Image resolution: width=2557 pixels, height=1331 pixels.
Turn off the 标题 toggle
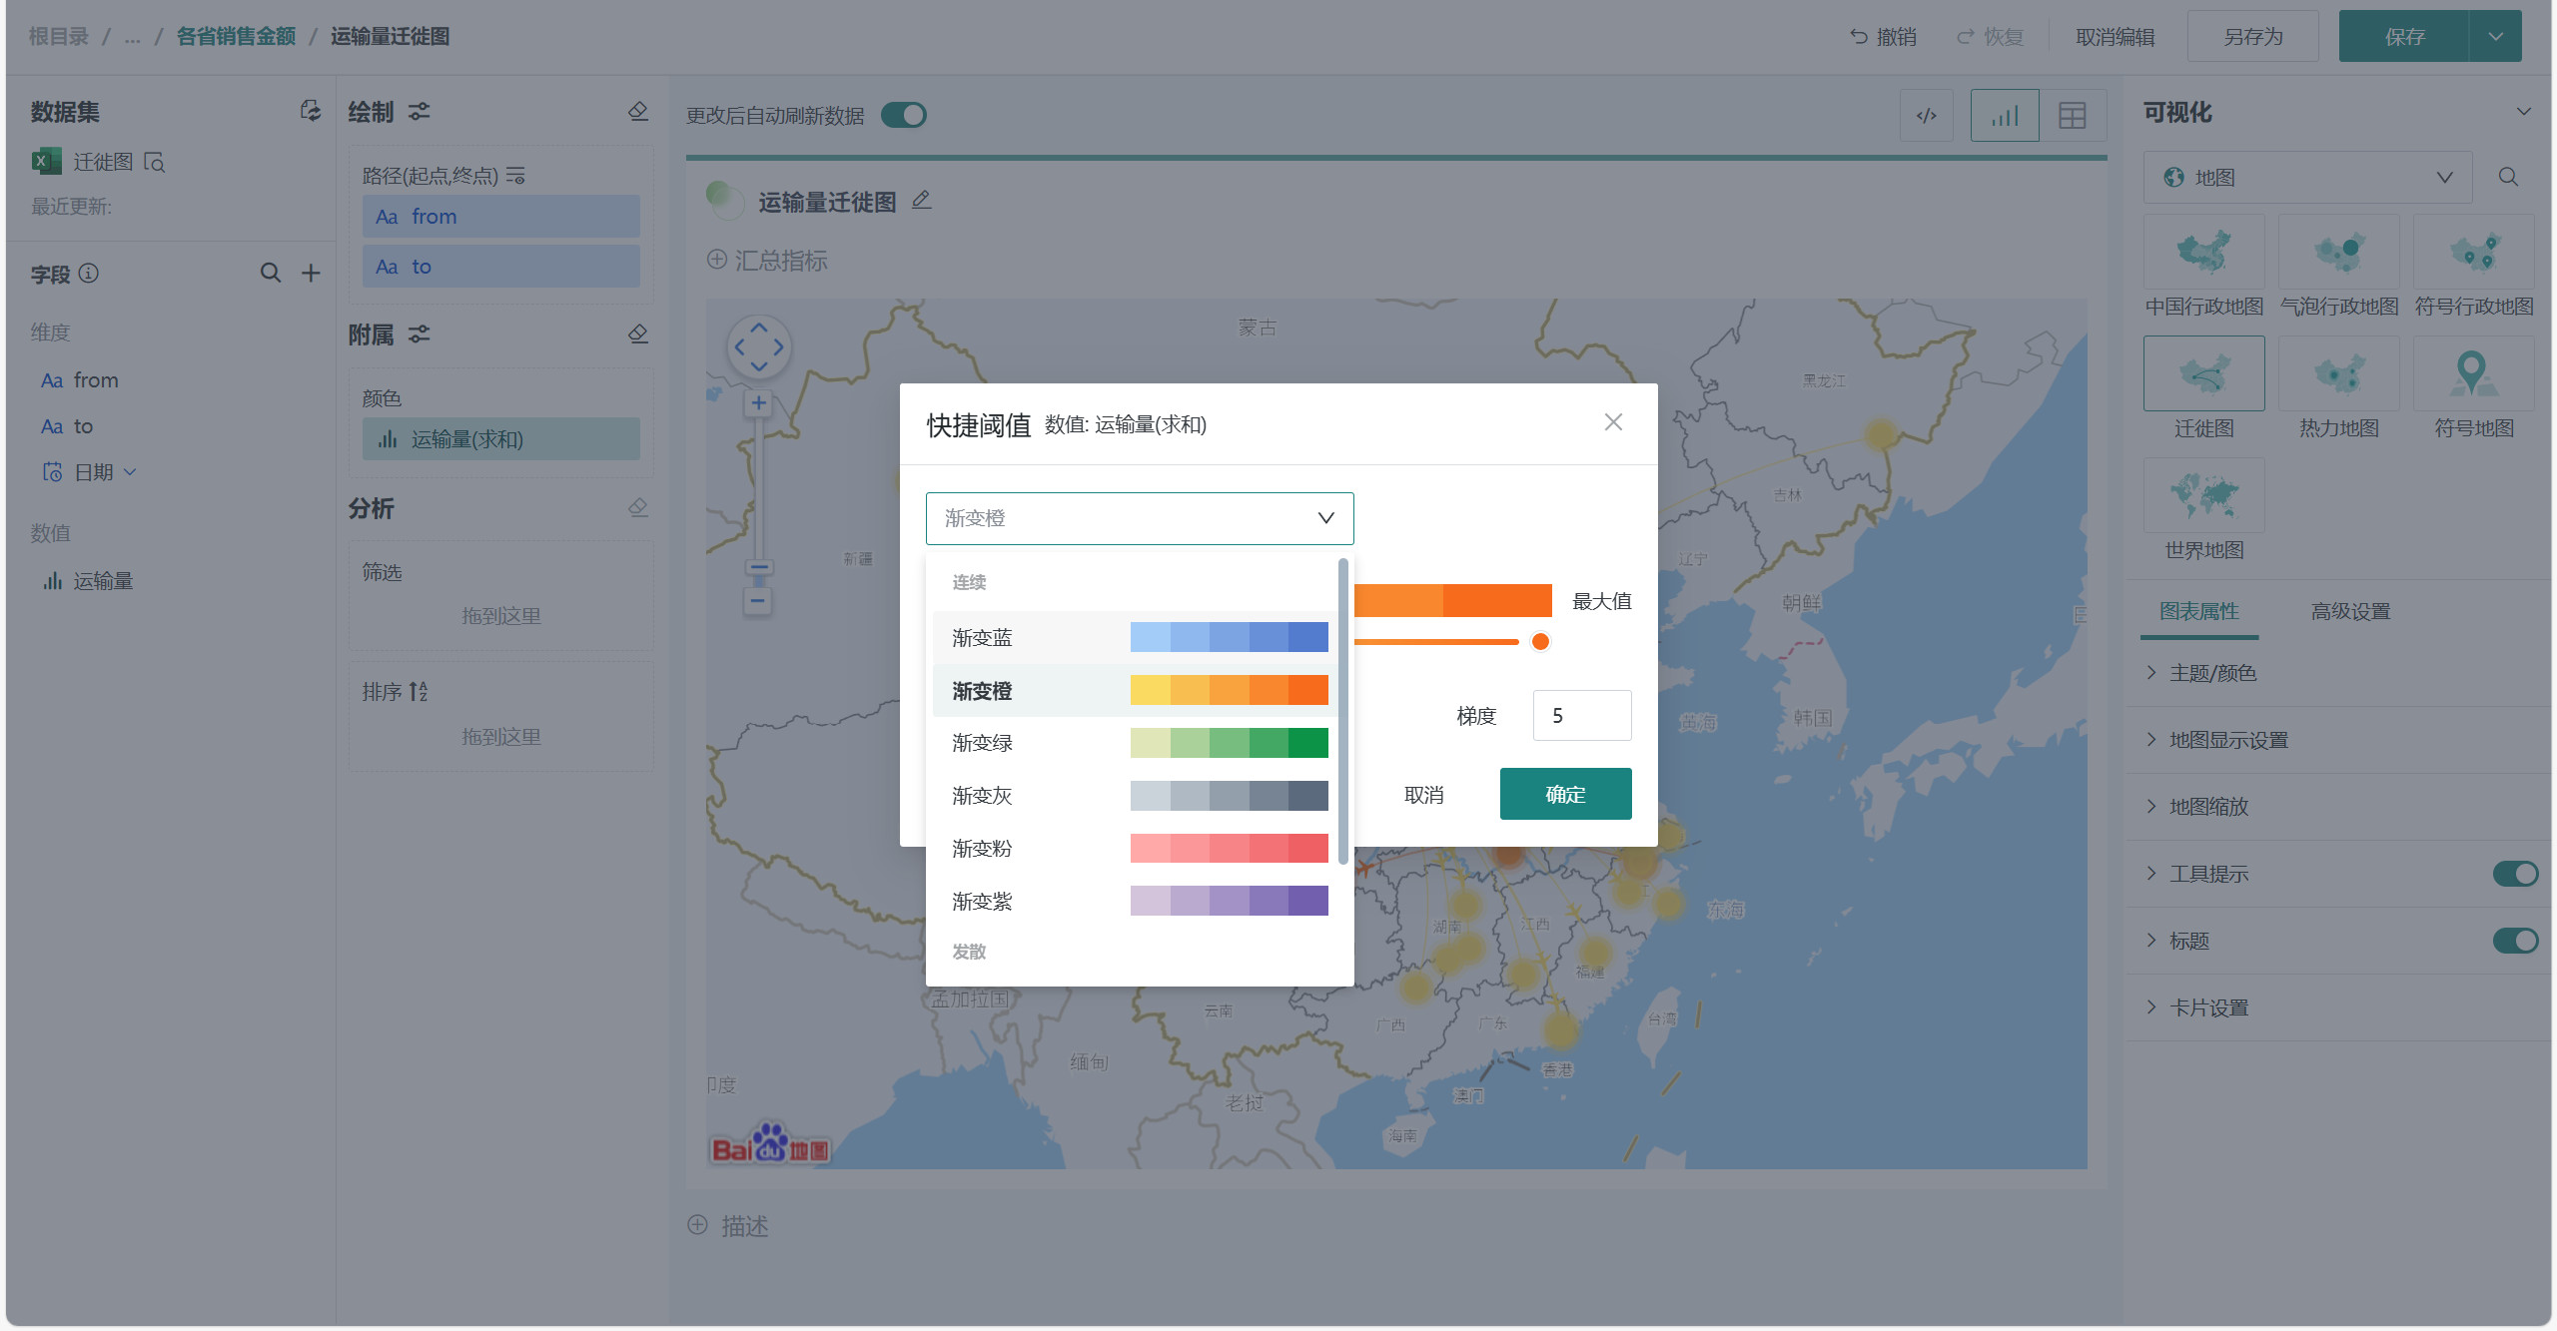point(2514,941)
